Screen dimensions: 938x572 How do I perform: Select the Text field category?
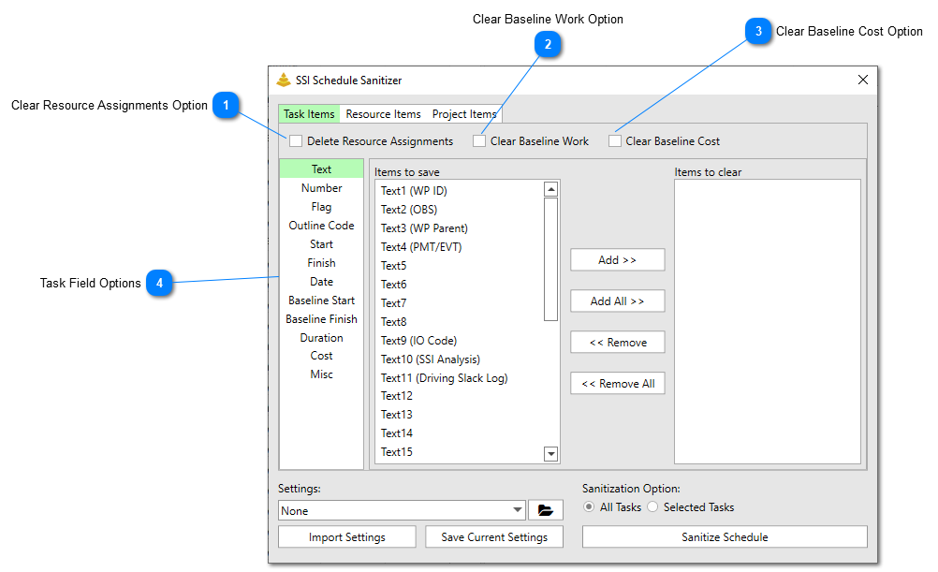[x=321, y=169]
